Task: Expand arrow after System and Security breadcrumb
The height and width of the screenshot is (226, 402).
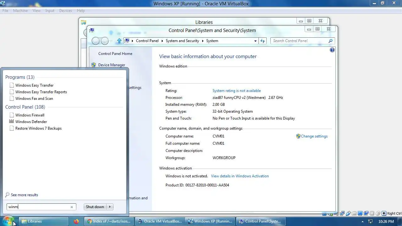Action: click(203, 41)
